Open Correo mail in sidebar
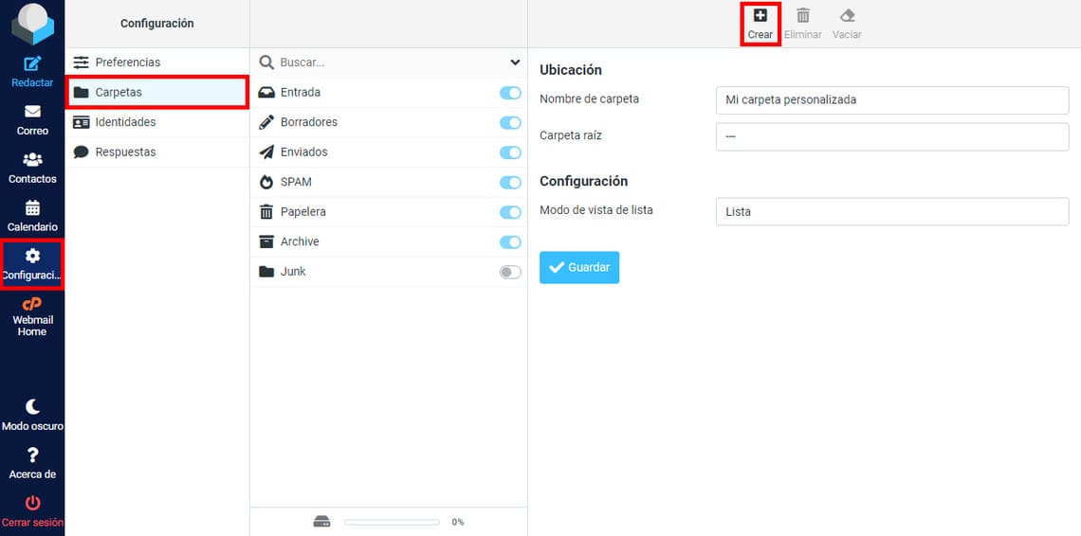Viewport: 1081px width, 536px height. coord(32,112)
